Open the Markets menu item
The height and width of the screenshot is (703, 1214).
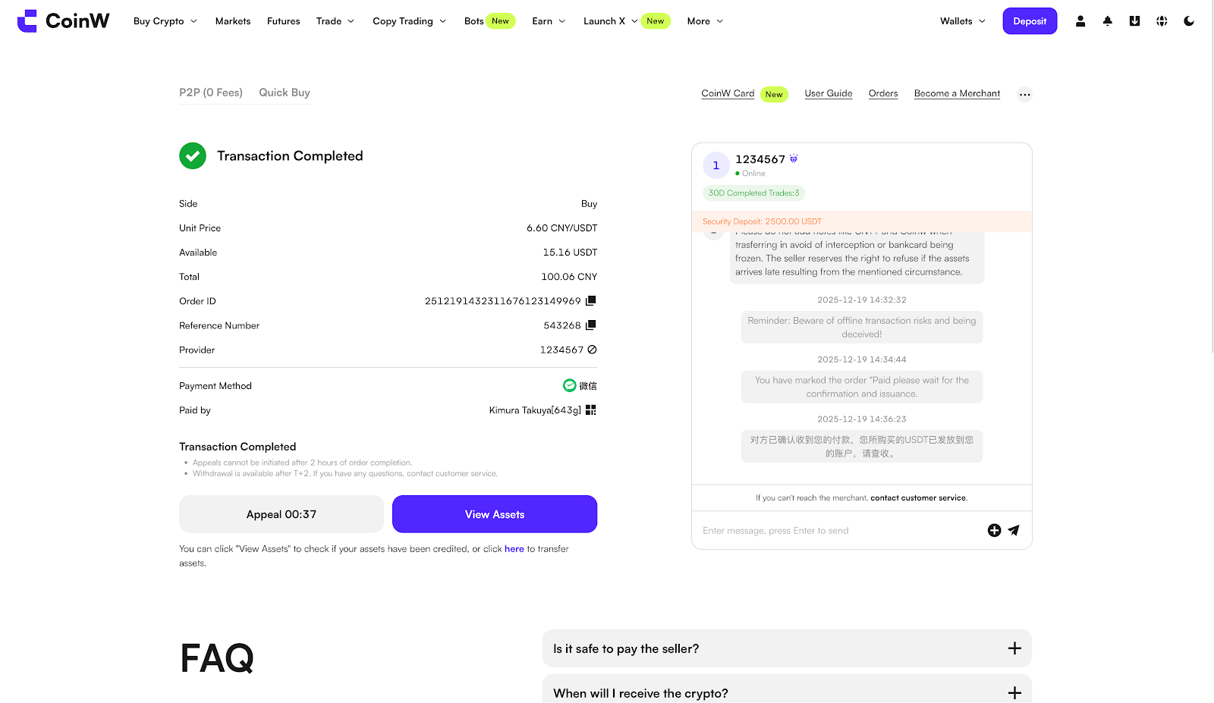232,21
